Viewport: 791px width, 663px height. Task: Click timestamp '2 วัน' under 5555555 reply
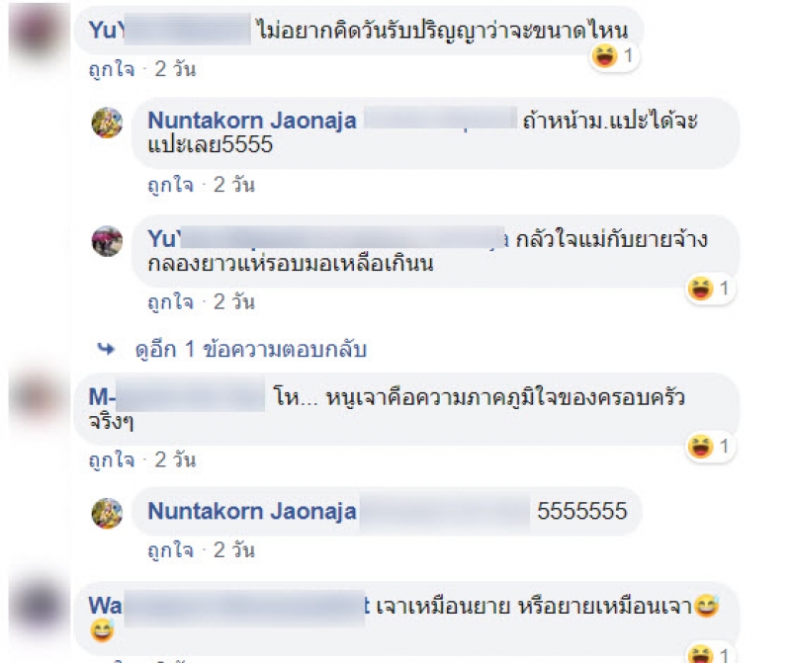pos(234,550)
